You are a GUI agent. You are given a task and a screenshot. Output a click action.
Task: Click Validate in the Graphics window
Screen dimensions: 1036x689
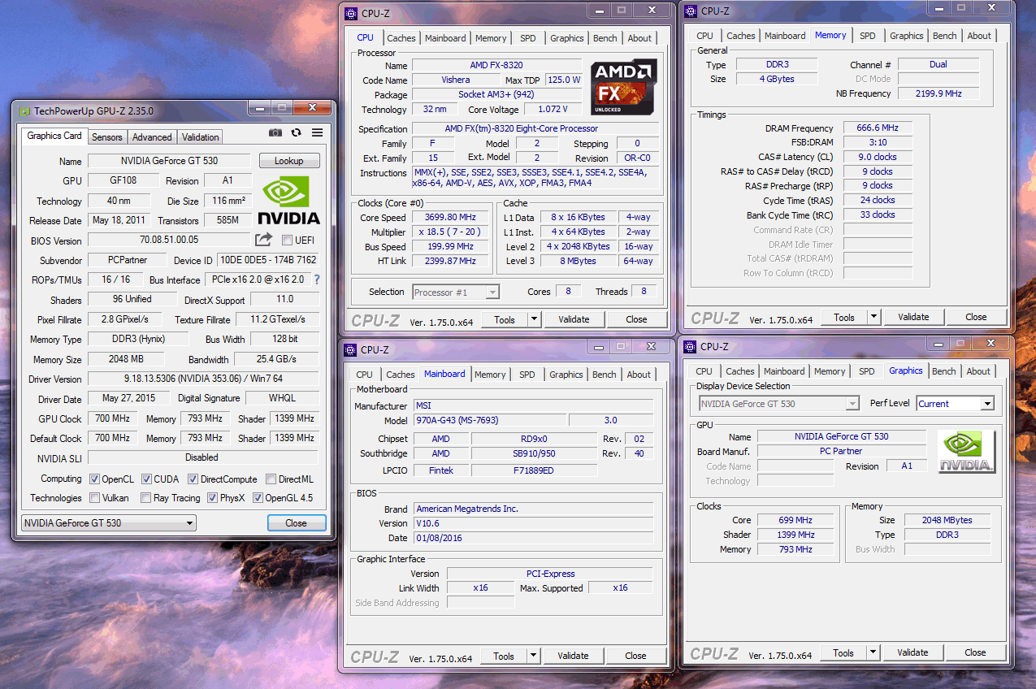coord(912,652)
